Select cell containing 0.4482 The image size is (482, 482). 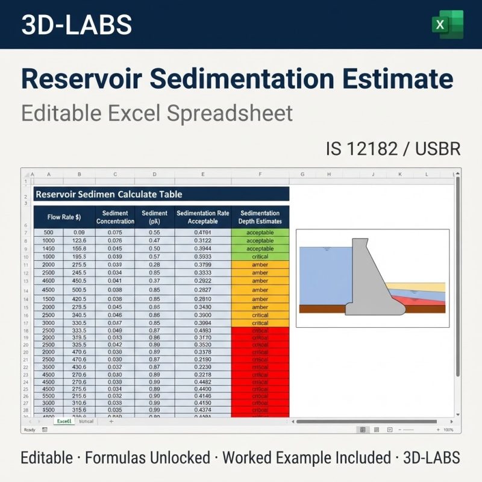click(x=203, y=382)
